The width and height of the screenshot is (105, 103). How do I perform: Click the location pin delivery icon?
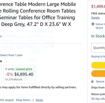pyautogui.click(x=93, y=24)
